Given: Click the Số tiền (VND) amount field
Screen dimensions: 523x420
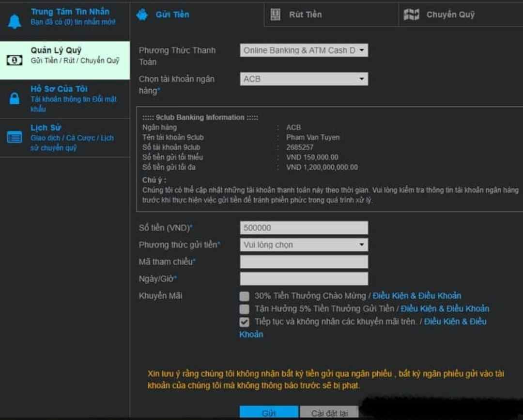Looking at the screenshot, I should 304,228.
